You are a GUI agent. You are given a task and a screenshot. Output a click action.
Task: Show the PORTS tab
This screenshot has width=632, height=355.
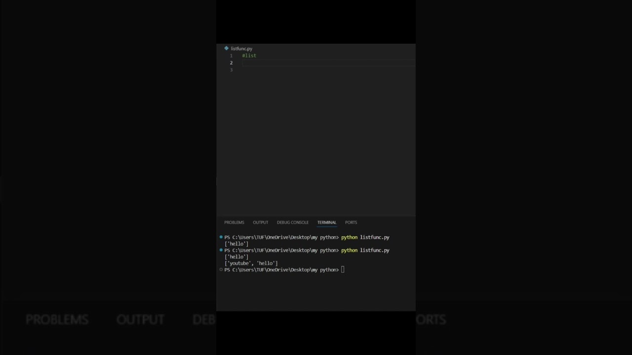[351, 222]
